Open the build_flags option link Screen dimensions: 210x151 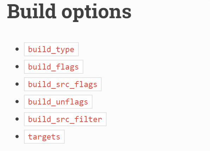pos(53,67)
